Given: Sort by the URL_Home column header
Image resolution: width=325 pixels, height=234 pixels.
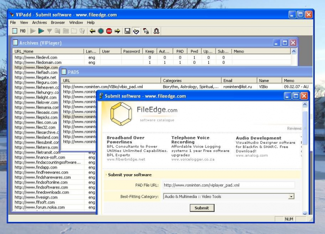Looking at the screenshot, I should point(48,51).
